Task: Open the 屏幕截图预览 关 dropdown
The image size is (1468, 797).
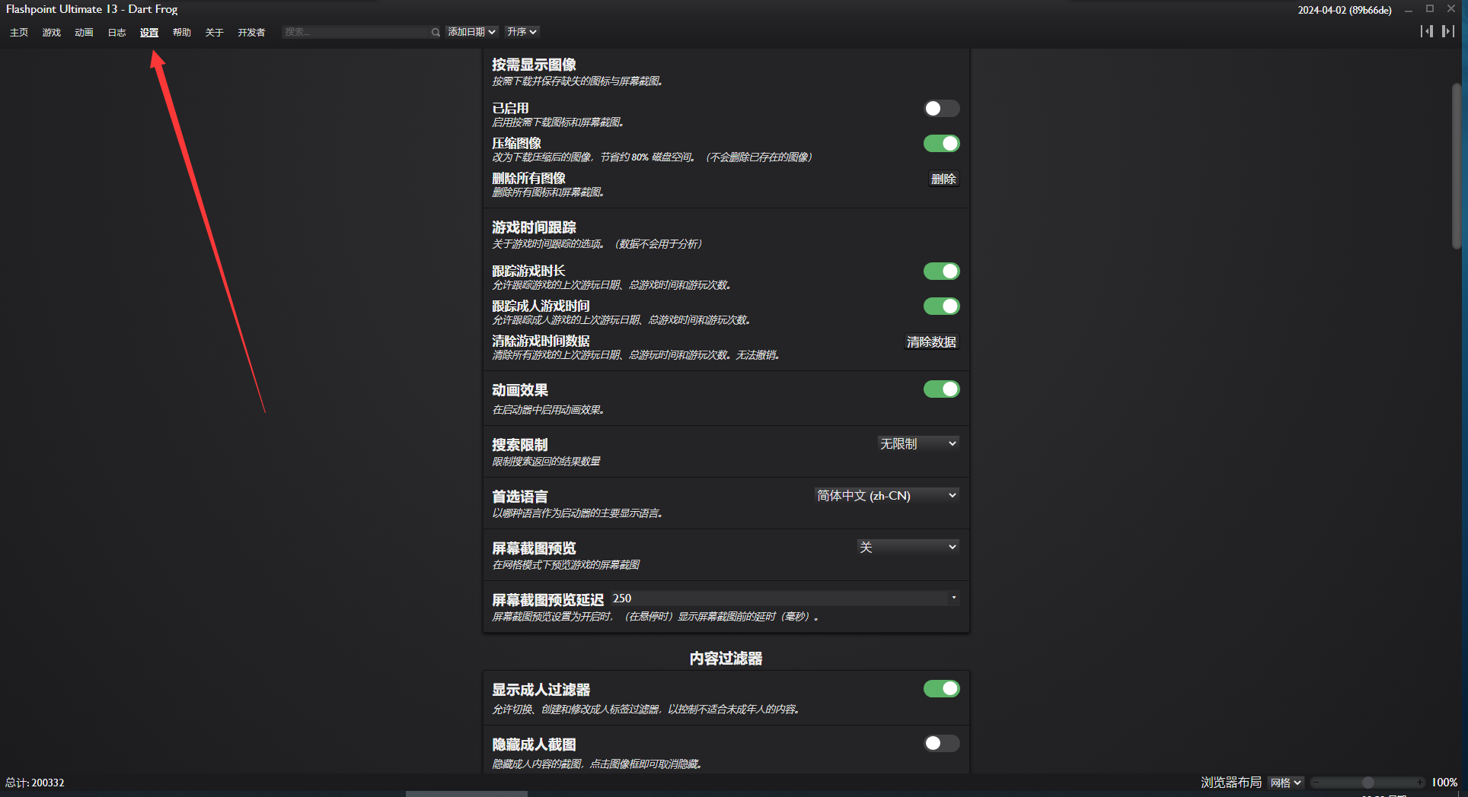Action: (908, 547)
